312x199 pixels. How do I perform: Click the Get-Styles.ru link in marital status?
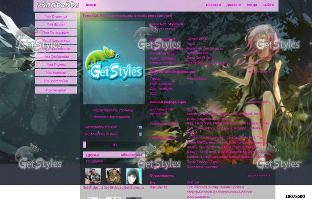click(213, 48)
